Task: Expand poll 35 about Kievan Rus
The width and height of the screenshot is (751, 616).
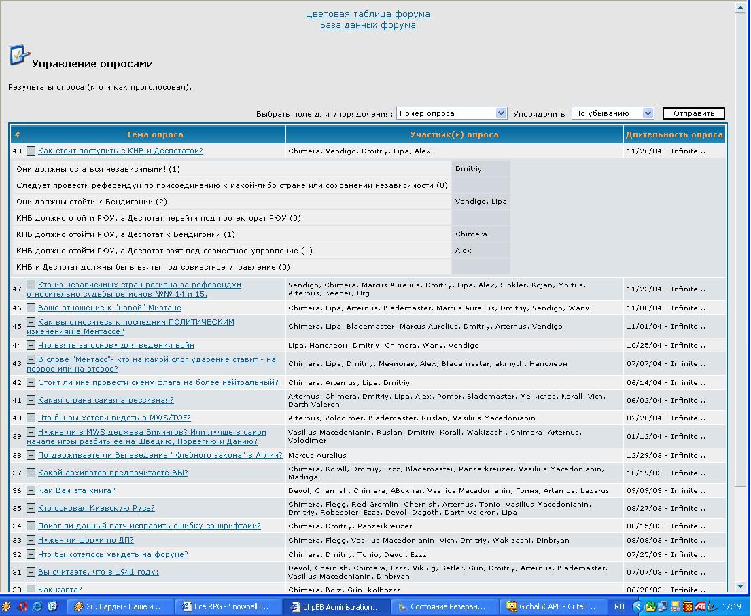Action: (x=31, y=508)
